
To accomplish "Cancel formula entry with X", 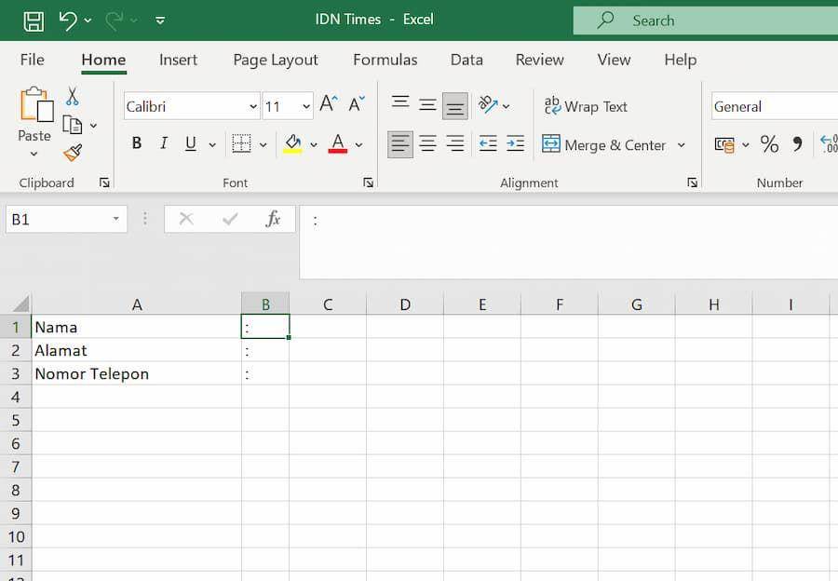I will [x=186, y=219].
